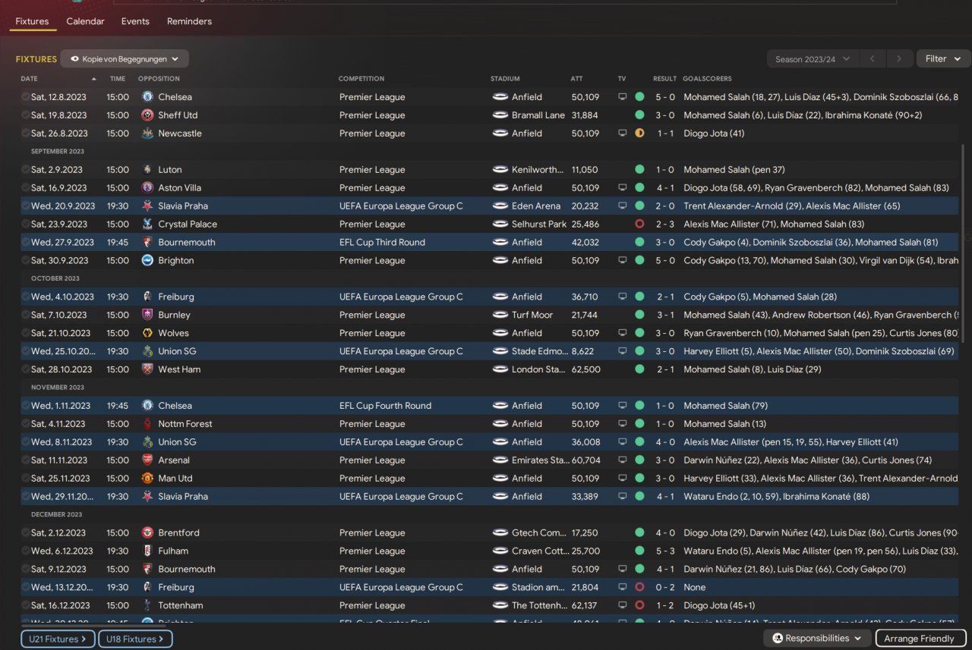Screen dimensions: 972x650
Task: Toggle the check mark beside Wed, 4.10.2023
Action: (25, 297)
